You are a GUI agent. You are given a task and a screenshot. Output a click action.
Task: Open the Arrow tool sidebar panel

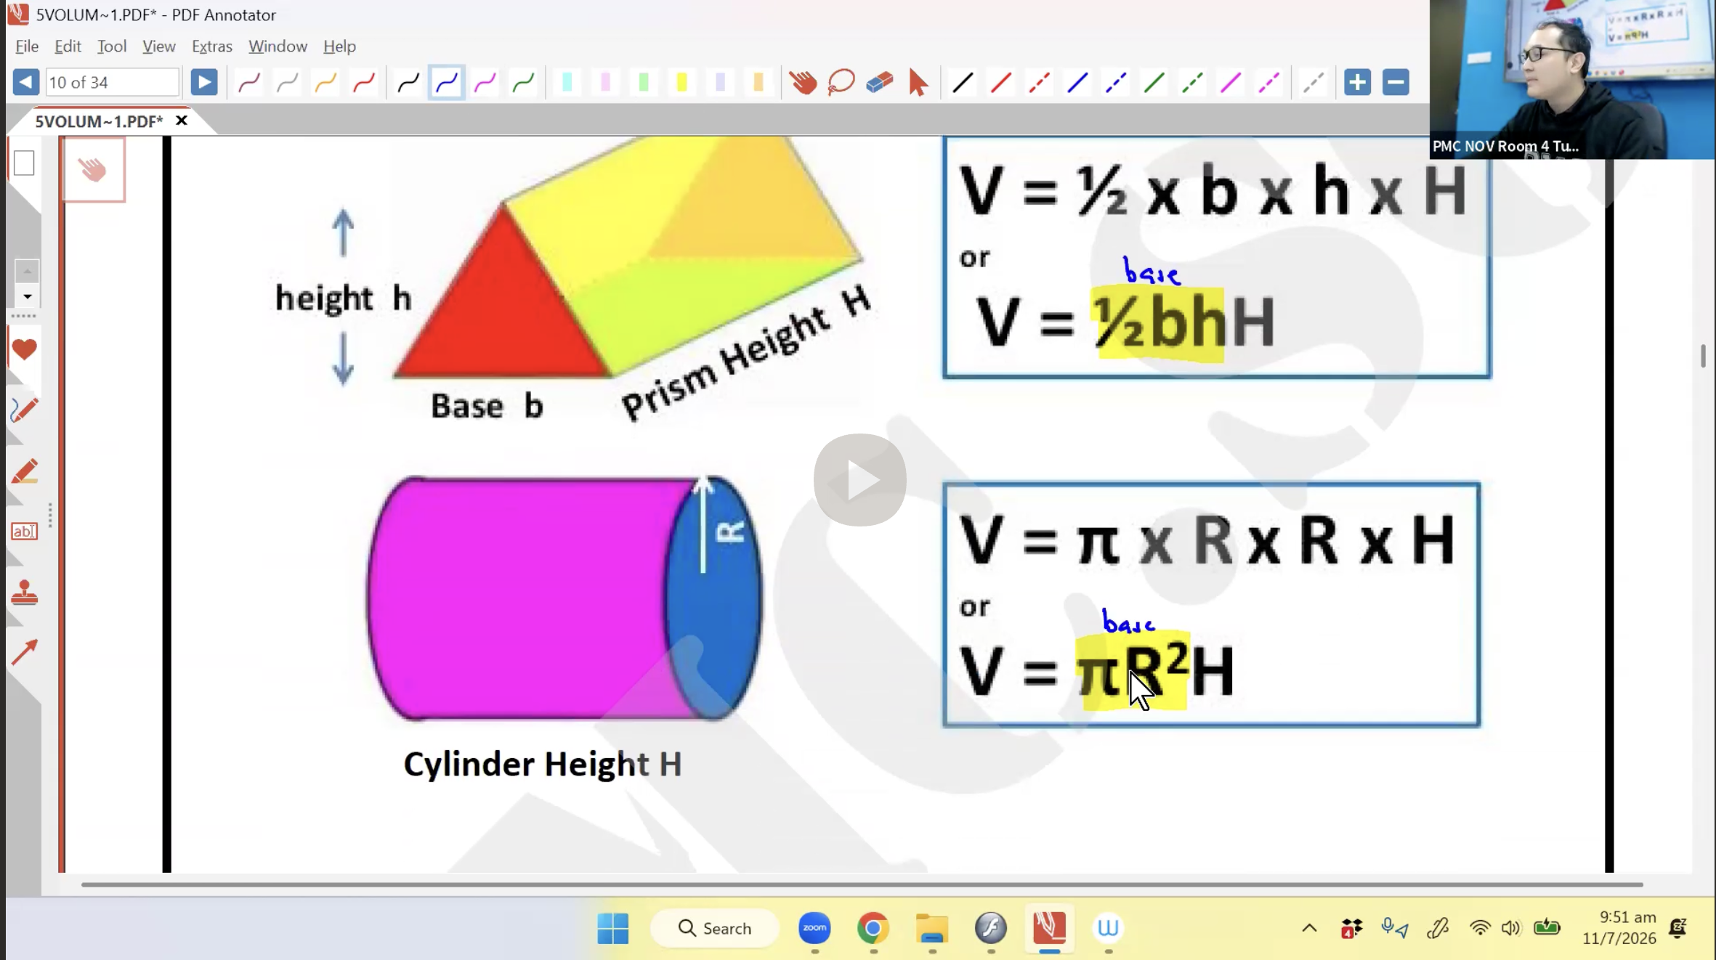click(24, 653)
